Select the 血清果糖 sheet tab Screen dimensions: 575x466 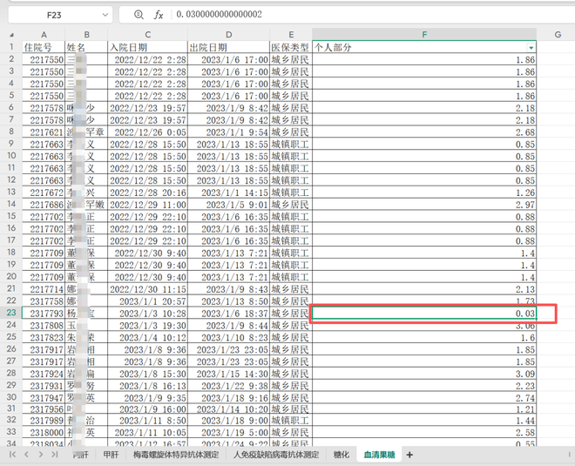click(x=379, y=455)
